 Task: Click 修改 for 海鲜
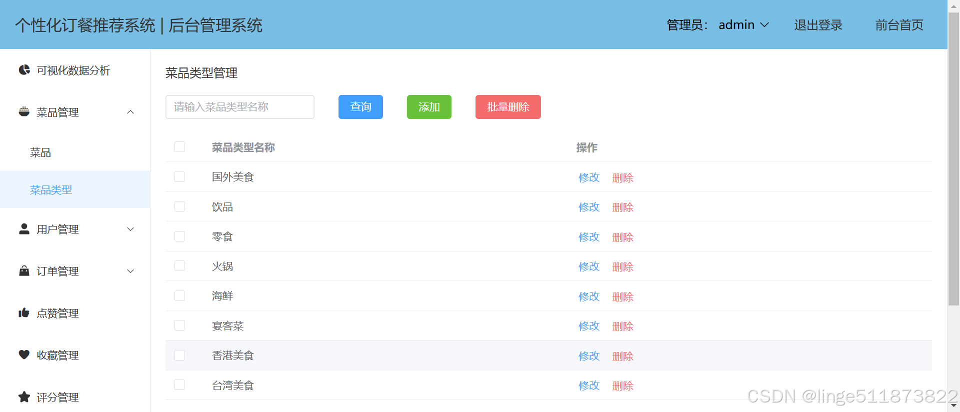(589, 296)
